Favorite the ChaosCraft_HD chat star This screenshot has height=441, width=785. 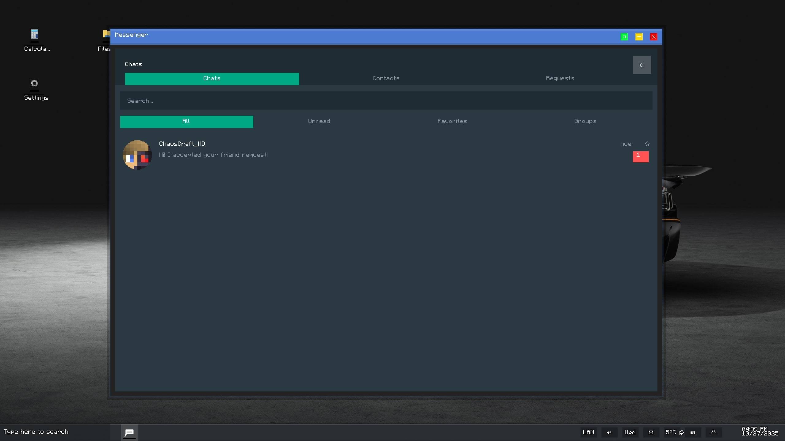(x=647, y=144)
